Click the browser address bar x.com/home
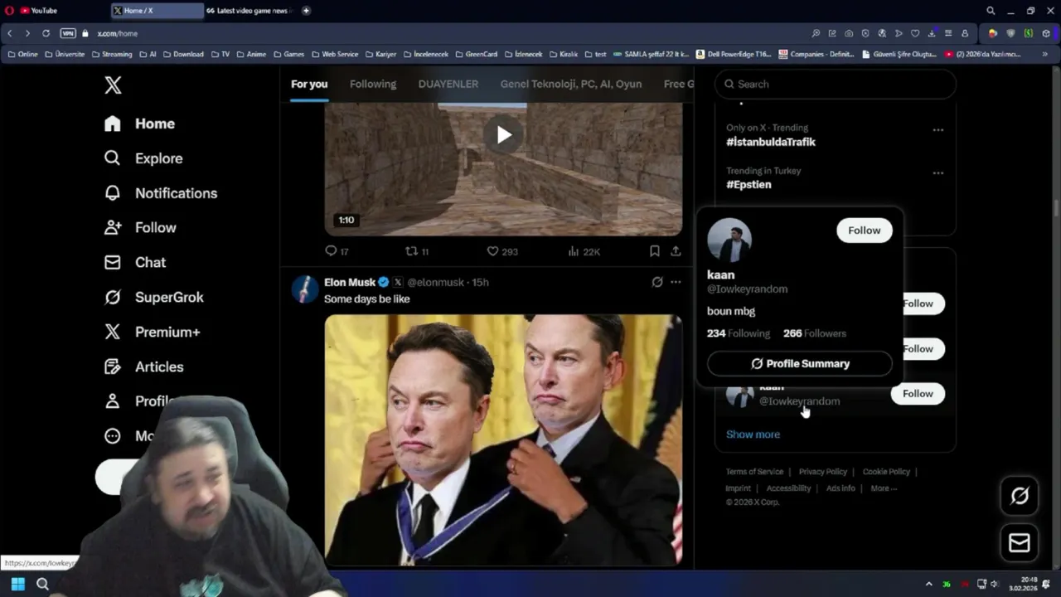The height and width of the screenshot is (597, 1061). point(117,33)
